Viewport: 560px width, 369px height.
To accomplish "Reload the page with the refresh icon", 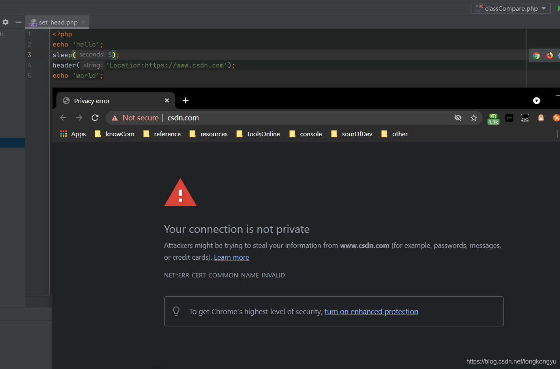I will [95, 118].
